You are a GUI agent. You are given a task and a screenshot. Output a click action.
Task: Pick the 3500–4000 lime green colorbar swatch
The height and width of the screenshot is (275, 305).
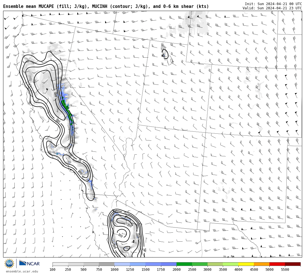click(231, 264)
